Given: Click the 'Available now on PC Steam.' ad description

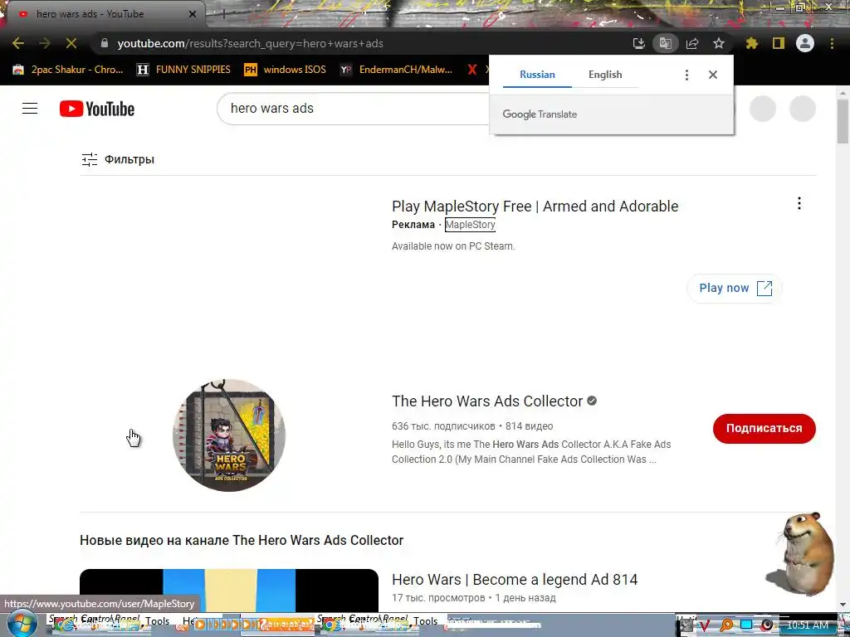Looking at the screenshot, I should point(453,246).
